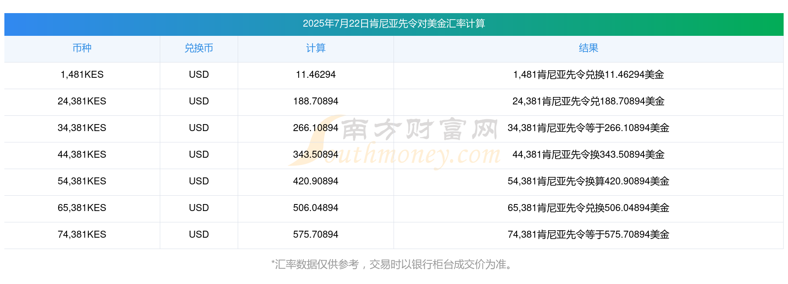Screen dimensions: 788x284
Task: Click the 1,481KES cell
Action: tap(82, 75)
